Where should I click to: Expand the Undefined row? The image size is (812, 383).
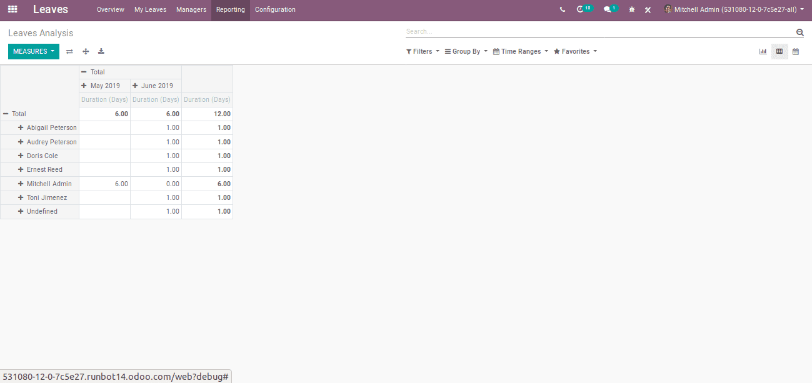click(x=38, y=211)
